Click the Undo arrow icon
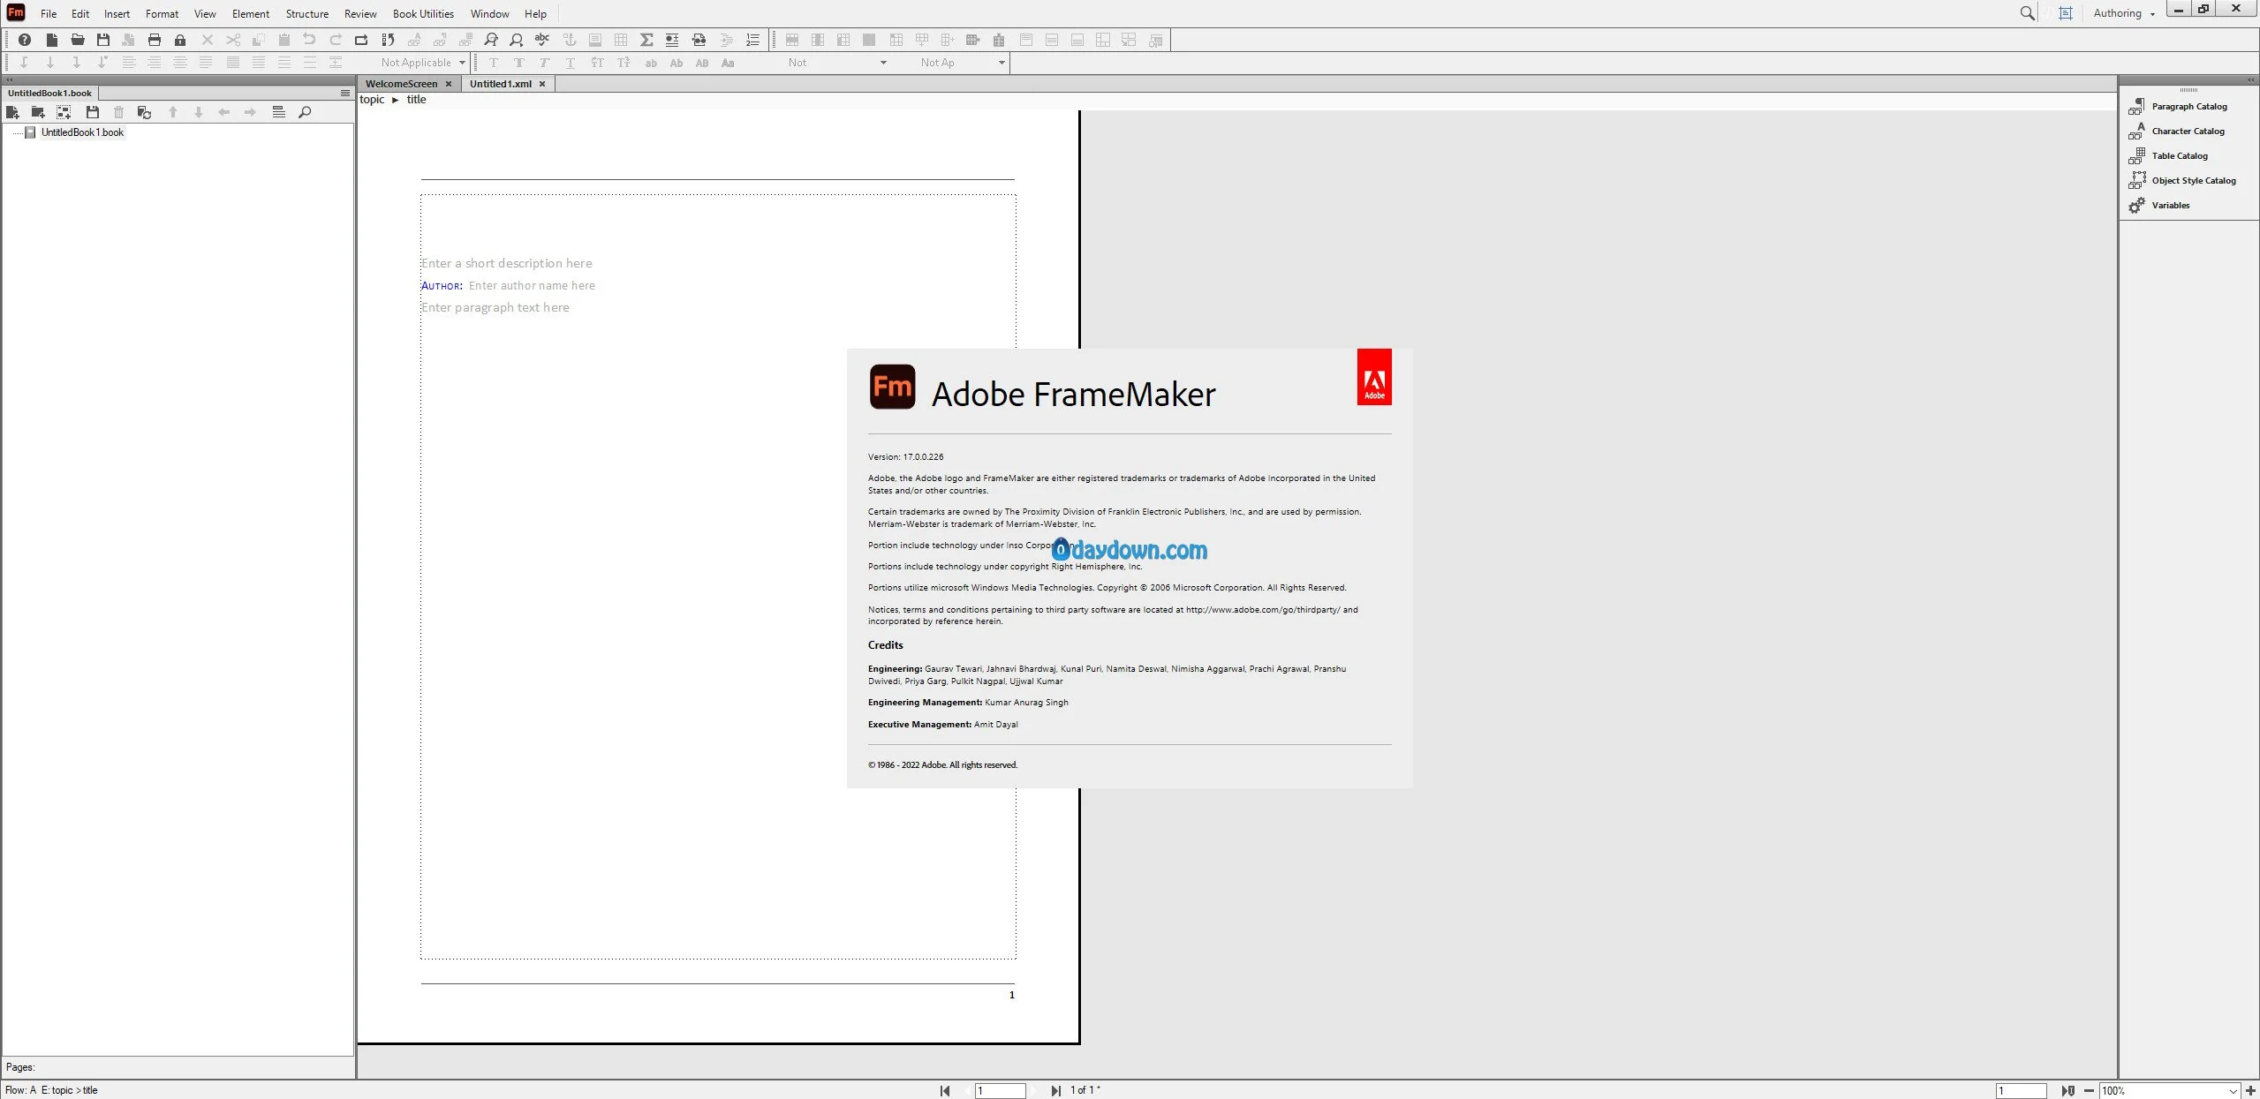 pos(309,40)
